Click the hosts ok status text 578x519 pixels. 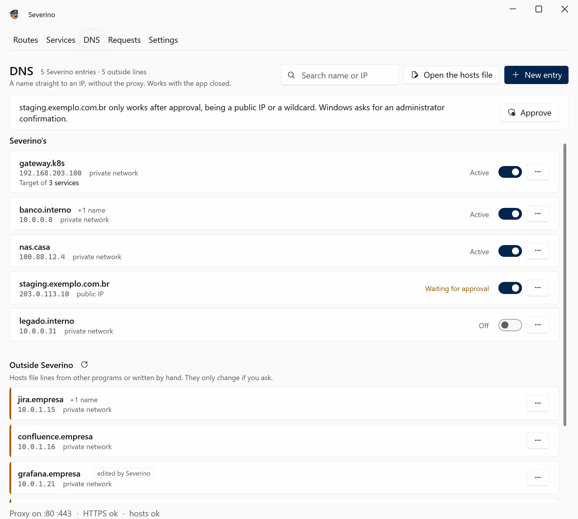pyautogui.click(x=144, y=513)
